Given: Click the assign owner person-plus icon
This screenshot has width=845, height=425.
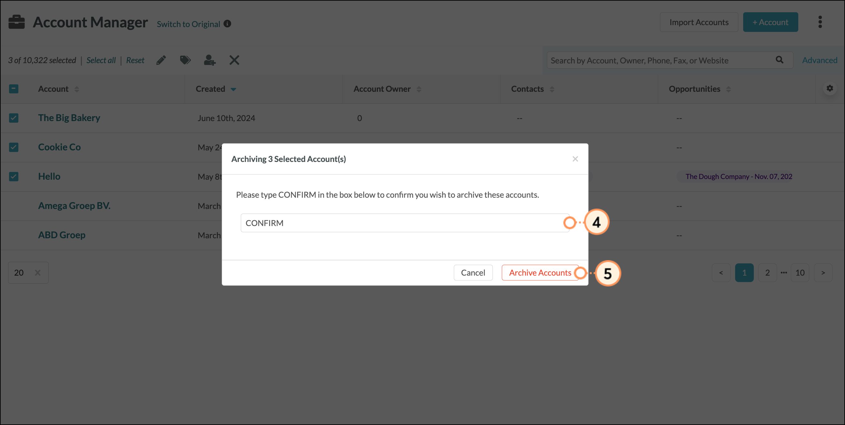Looking at the screenshot, I should [x=209, y=60].
